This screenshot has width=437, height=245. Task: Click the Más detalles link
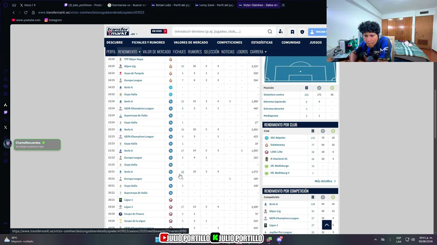[x=325, y=181]
